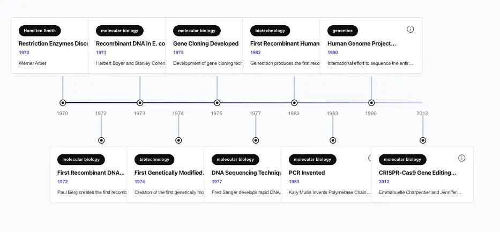Click the biotechnology tag on First Genetically Modified card
The image size is (500, 232).
[x=154, y=159]
